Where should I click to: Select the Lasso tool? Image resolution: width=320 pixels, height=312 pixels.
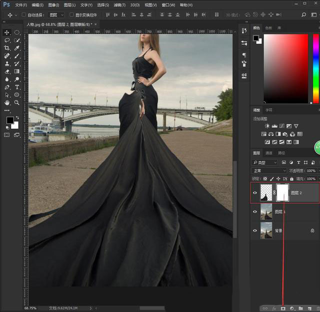click(7, 40)
